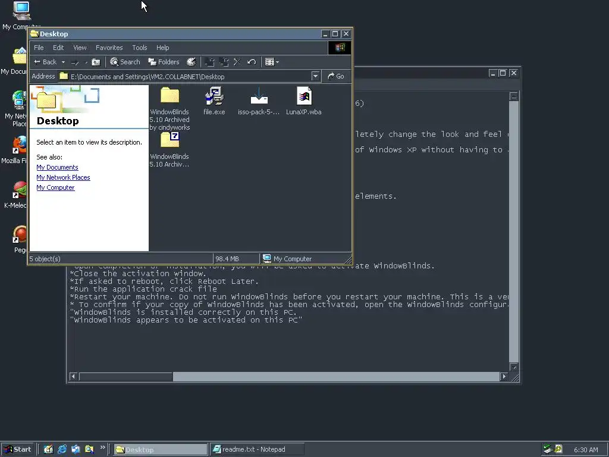This screenshot has width=609, height=457.
Task: Open the Search pane
Action: (125, 62)
